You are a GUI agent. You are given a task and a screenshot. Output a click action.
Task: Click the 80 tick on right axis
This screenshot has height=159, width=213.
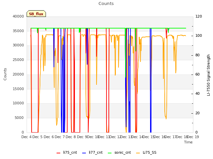197,55
